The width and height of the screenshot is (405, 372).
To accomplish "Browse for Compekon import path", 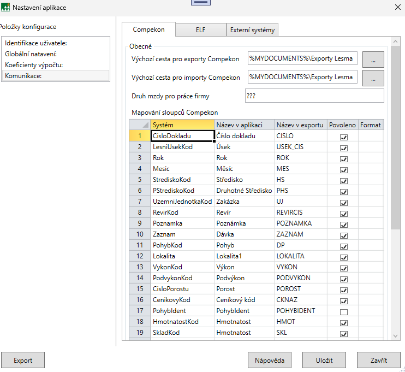I will point(373,78).
